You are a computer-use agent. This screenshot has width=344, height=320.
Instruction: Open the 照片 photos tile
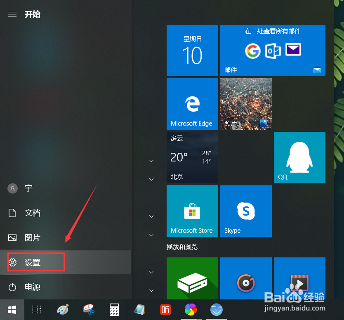point(246,104)
